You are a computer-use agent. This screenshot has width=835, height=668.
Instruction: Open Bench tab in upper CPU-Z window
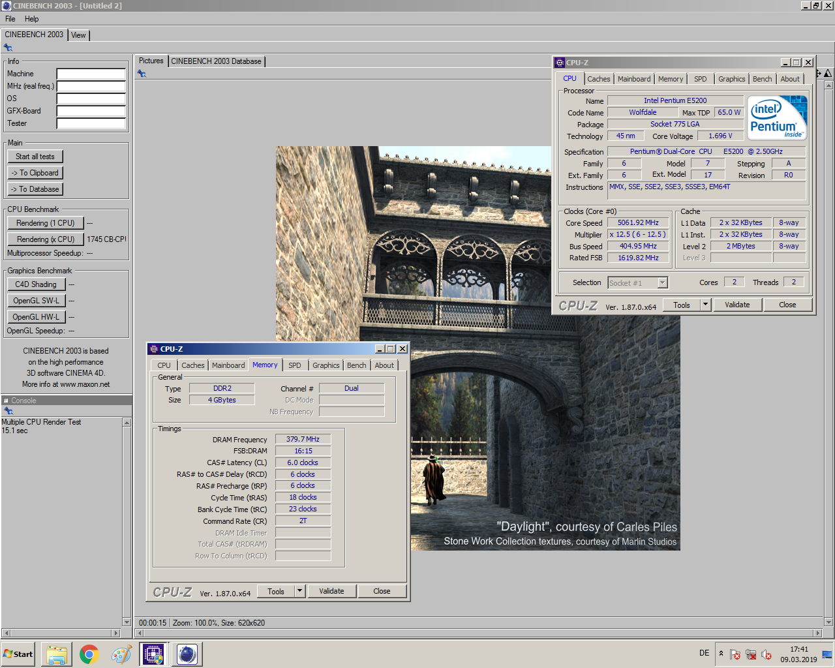(762, 79)
